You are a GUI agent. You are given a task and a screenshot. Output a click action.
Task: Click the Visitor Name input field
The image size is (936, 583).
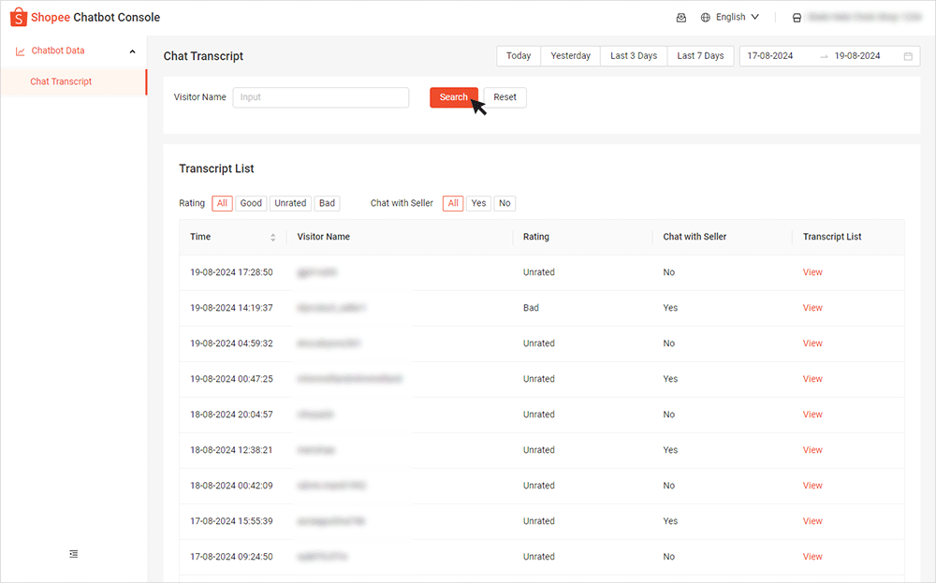pyautogui.click(x=320, y=97)
